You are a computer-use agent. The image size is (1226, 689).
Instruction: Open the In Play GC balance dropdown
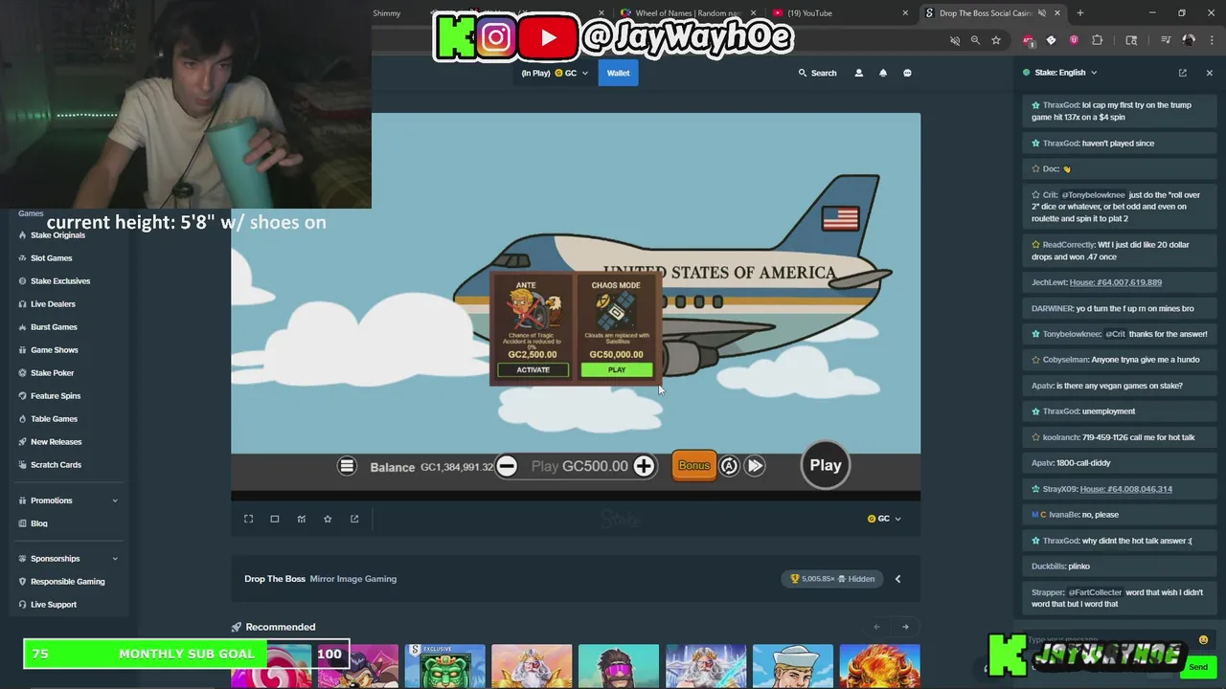pyautogui.click(x=555, y=73)
